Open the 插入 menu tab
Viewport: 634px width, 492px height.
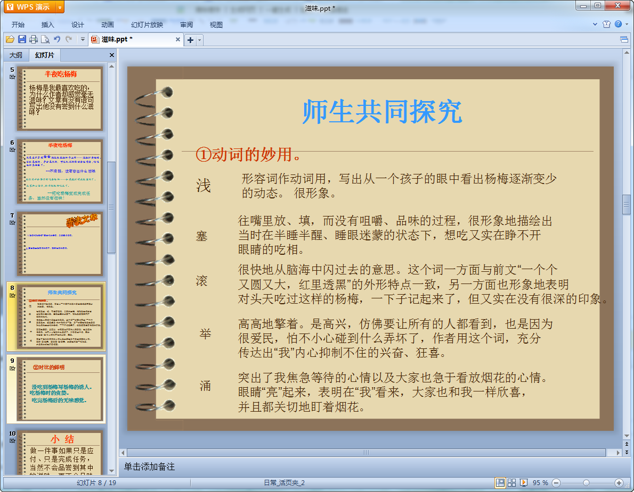tap(48, 24)
